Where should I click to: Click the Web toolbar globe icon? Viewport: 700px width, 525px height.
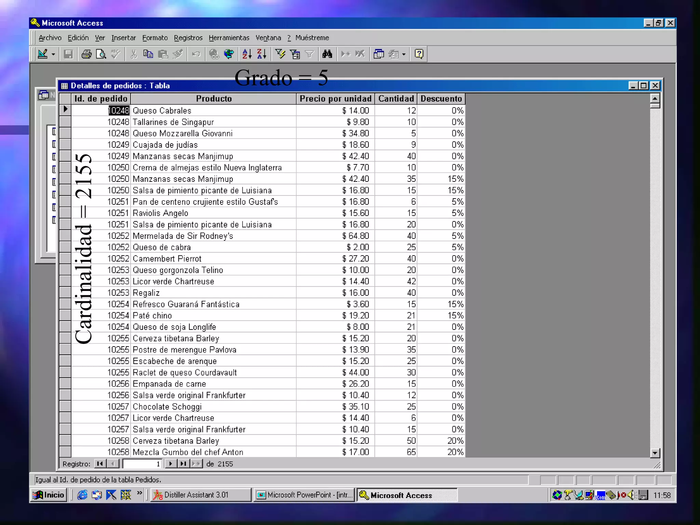[229, 54]
